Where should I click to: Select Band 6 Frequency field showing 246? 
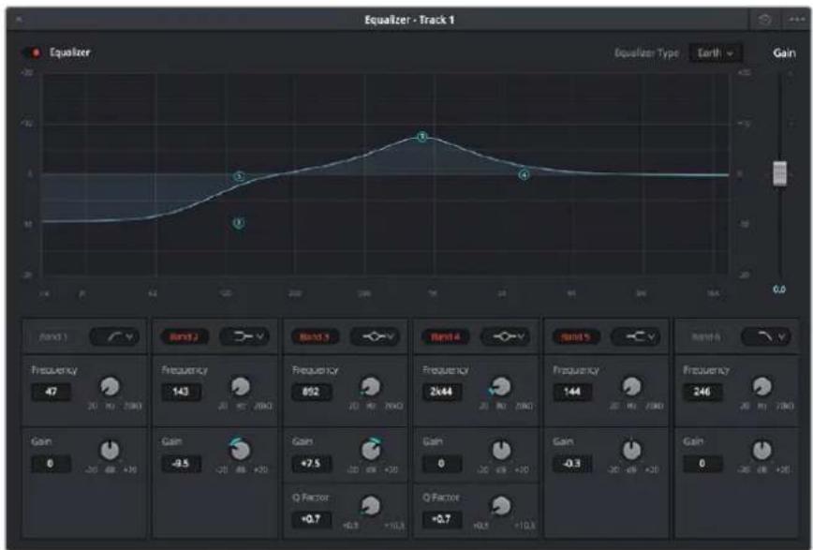coord(702,392)
